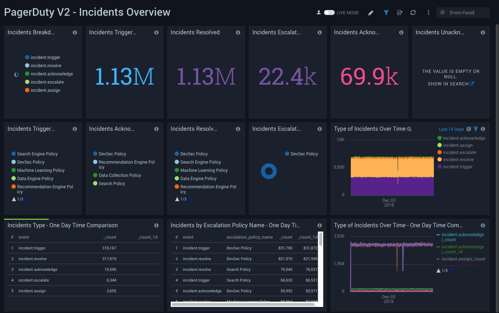Click filter icon in Type of Incidents Over Time panel
The height and width of the screenshot is (313, 499).
point(476,129)
